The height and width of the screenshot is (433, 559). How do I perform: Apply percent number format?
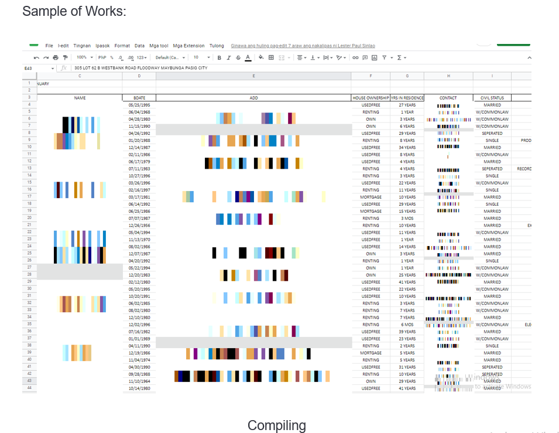tap(112, 57)
